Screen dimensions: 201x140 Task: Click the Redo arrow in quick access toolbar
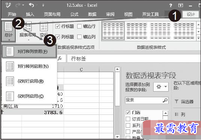tap(18, 5)
